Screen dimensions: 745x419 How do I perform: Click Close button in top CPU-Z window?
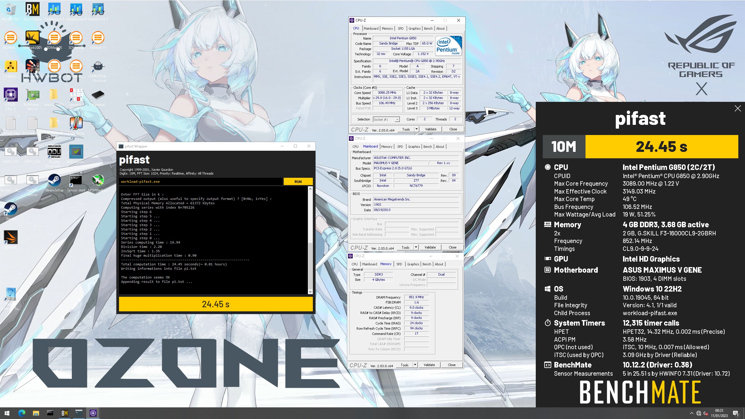tap(453, 129)
